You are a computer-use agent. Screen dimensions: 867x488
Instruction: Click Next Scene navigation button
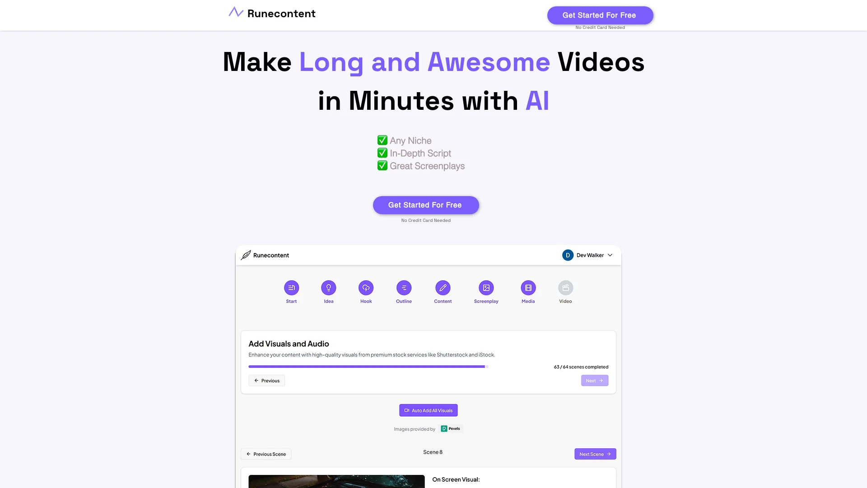coord(595,454)
